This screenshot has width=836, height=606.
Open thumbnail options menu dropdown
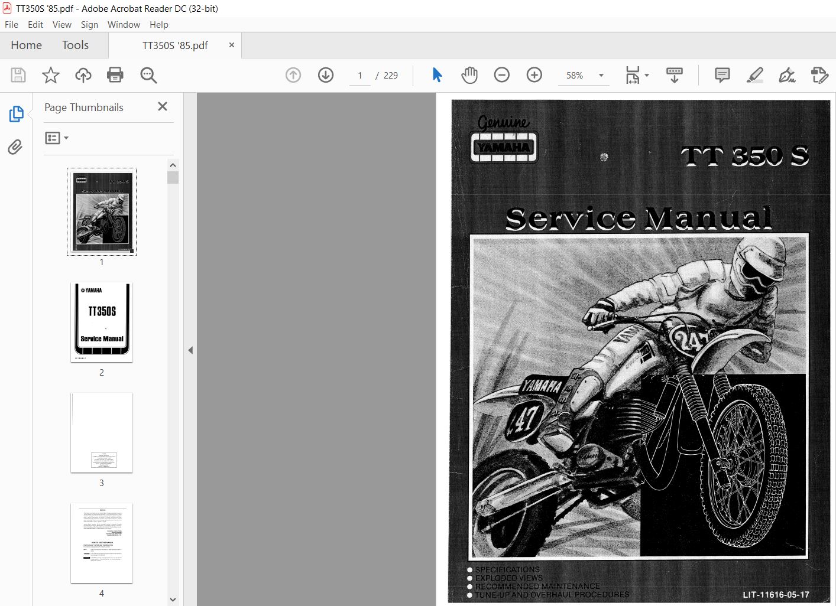point(57,138)
